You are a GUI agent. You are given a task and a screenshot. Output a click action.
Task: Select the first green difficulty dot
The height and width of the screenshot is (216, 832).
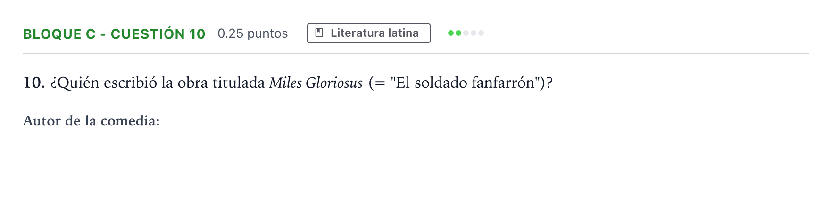pyautogui.click(x=451, y=33)
